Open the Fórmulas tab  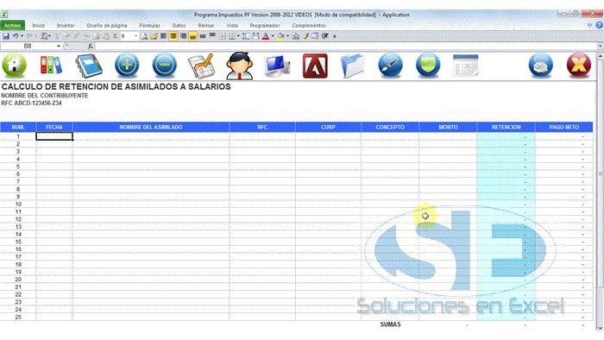point(149,25)
